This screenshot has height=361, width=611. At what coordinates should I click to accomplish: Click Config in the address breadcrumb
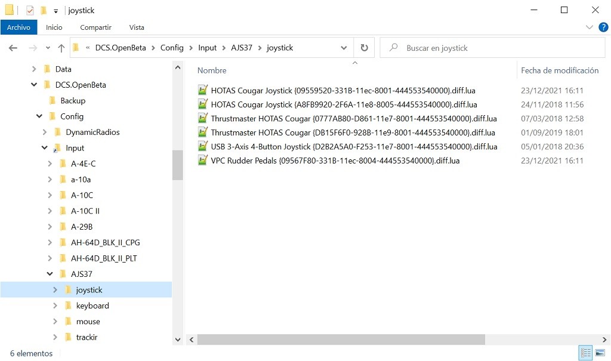point(172,48)
